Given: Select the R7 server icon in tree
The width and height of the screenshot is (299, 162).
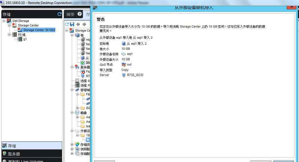Looking at the screenshot, I should (83, 76).
